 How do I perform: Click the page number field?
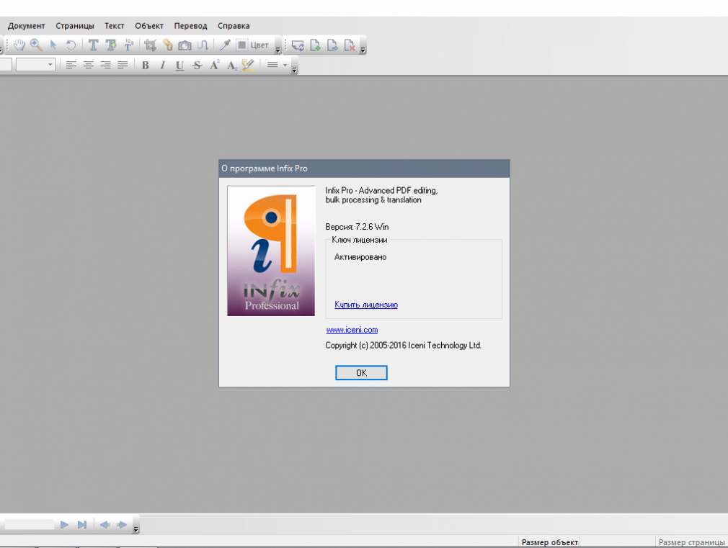[x=30, y=524]
